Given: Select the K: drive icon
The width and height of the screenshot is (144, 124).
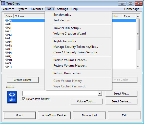Looking at the screenshot, I should (x=7, y=35).
